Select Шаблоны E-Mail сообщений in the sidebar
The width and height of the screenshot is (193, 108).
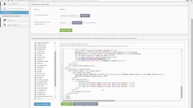coord(14,16)
